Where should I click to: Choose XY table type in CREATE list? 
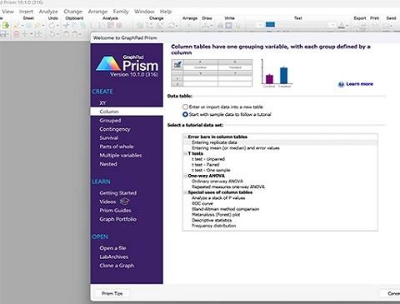(x=102, y=102)
